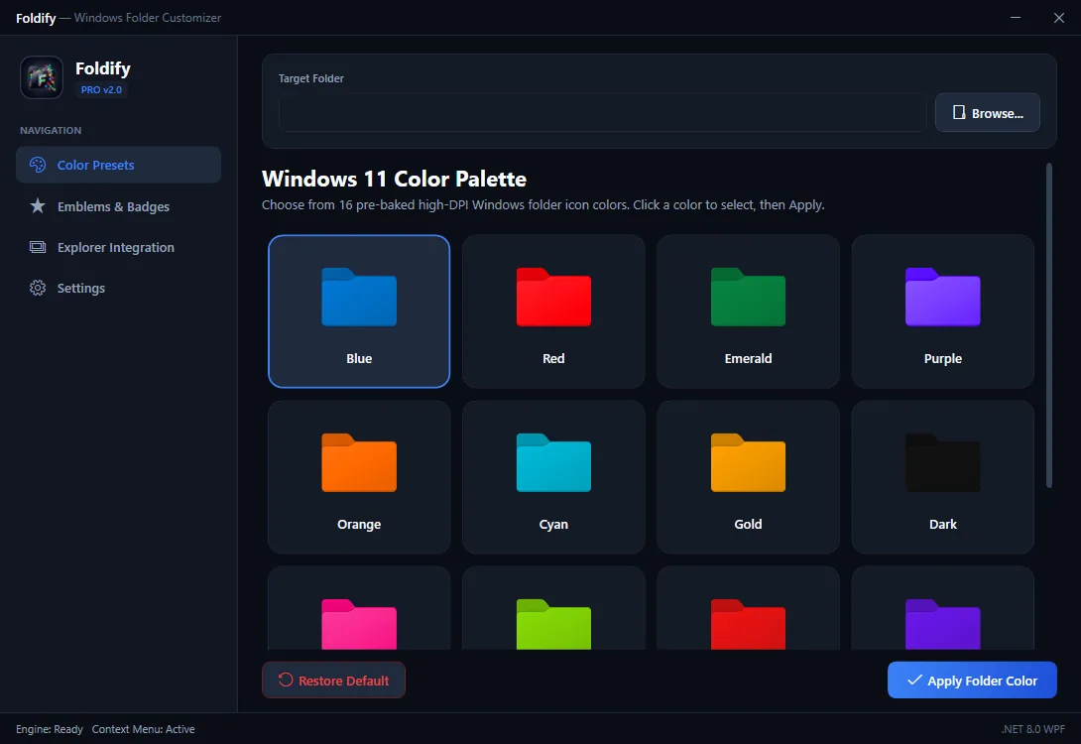Open the Color Presets page
Image resolution: width=1081 pixels, height=744 pixels.
coord(119,165)
